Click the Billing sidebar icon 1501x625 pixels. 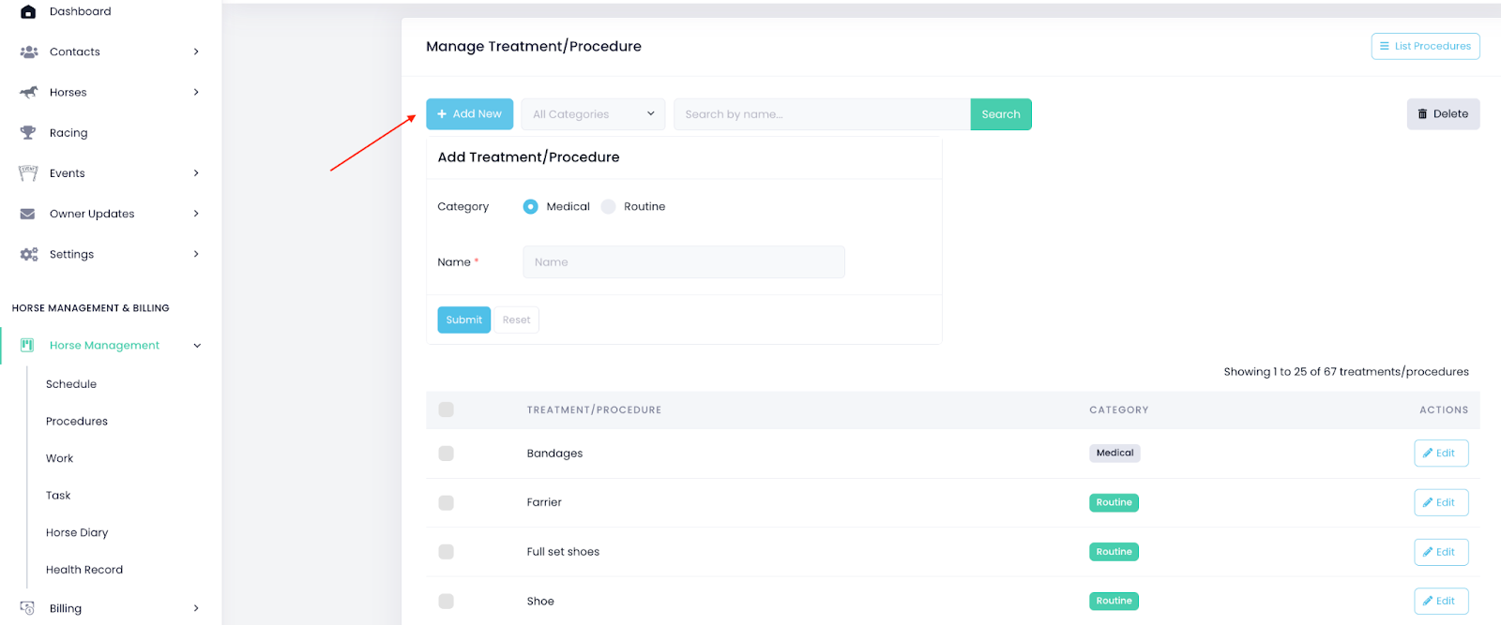point(28,608)
